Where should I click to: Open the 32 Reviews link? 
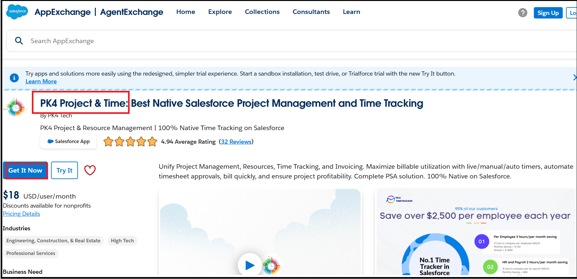pyautogui.click(x=236, y=142)
